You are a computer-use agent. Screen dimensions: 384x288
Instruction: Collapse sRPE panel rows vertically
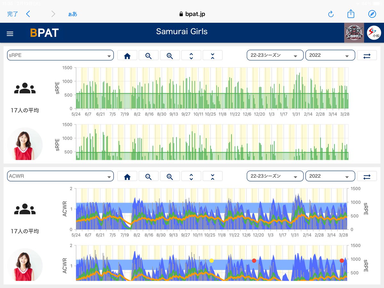click(212, 55)
